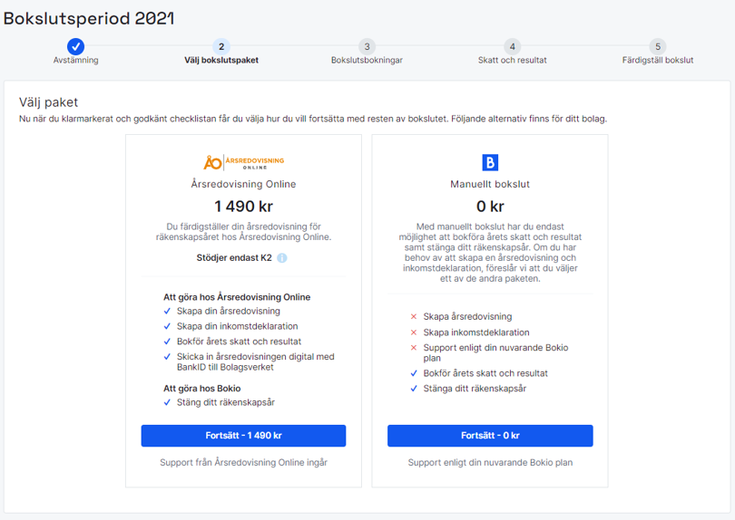This screenshot has height=520, width=735.
Task: Click the blue Bokio B logo
Action: [490, 162]
